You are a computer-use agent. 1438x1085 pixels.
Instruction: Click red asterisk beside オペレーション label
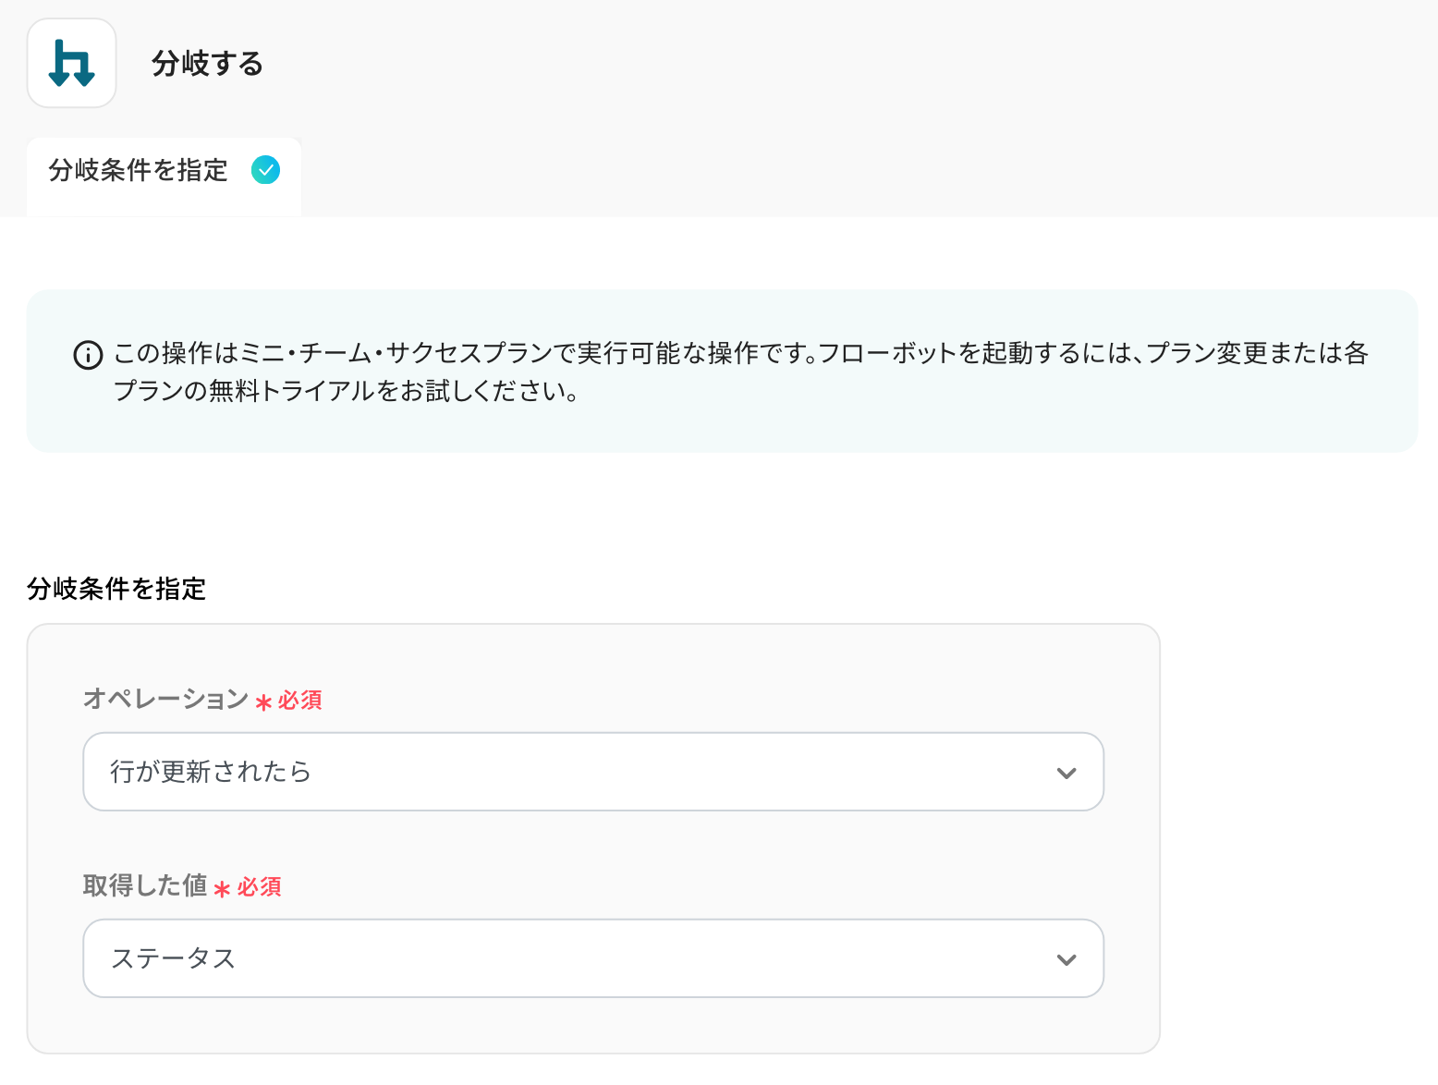point(263,702)
